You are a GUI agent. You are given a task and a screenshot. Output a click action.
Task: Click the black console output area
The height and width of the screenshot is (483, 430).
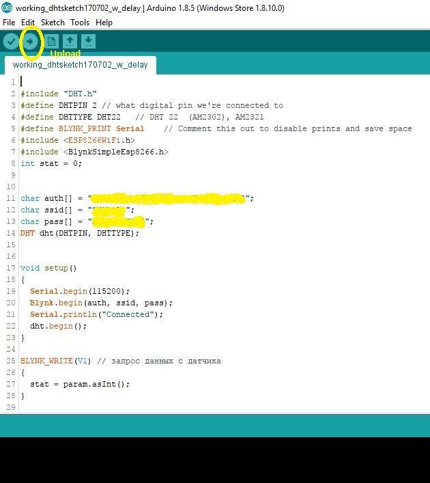(x=215, y=460)
